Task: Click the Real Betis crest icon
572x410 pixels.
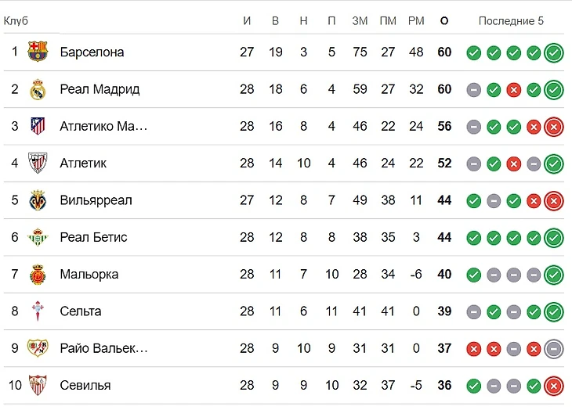Action: click(37, 237)
